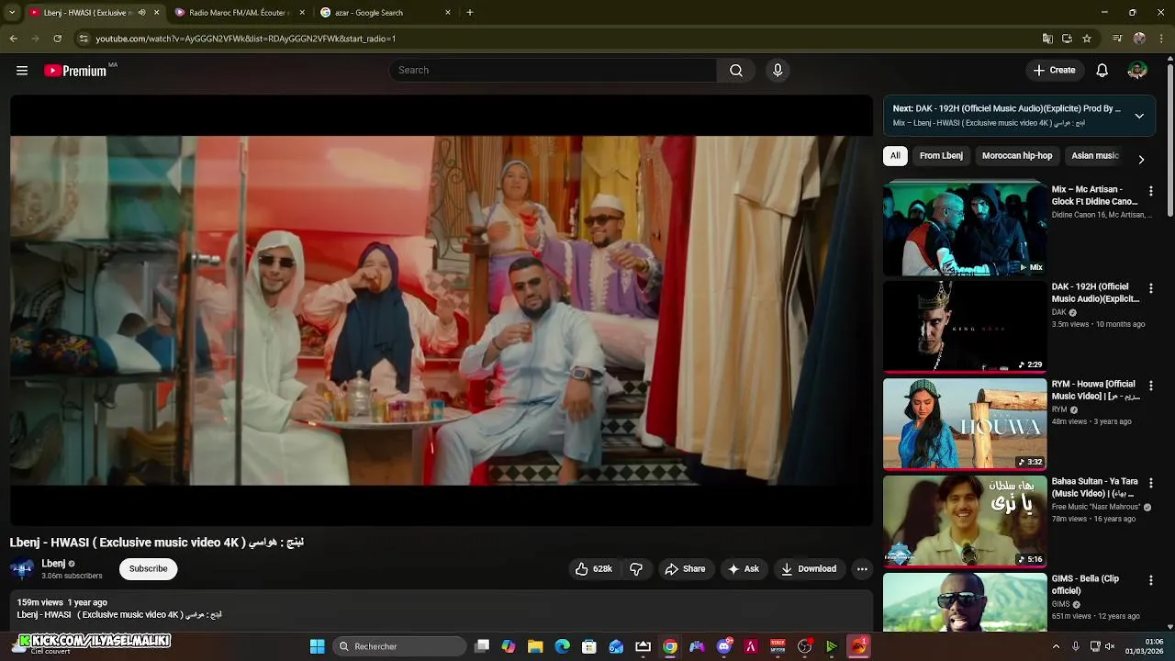Like the video showing 628k likes
Screen dimensions: 1175x661
[593, 569]
